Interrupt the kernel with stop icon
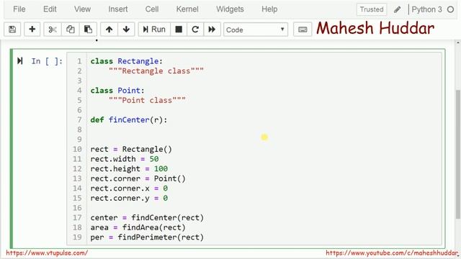Image resolution: width=461 pixels, height=259 pixels. tap(179, 29)
